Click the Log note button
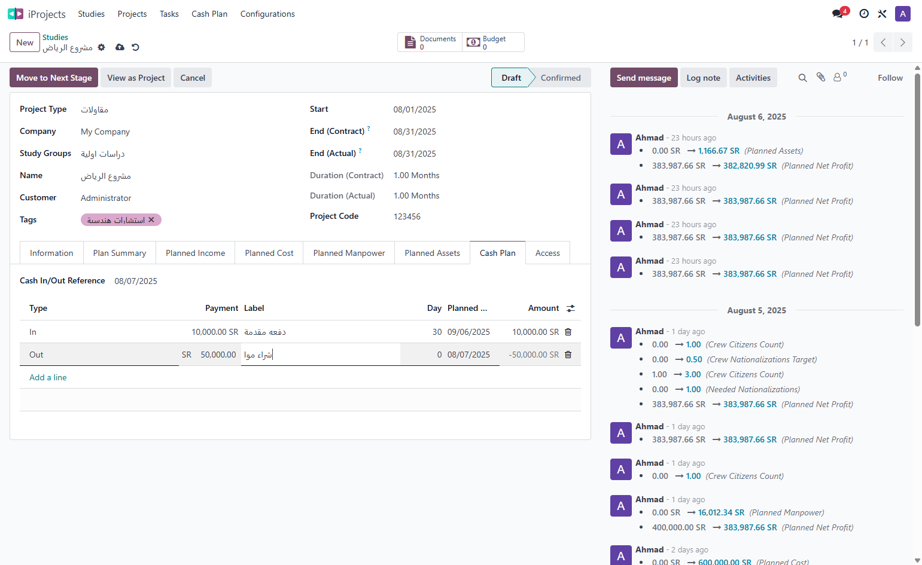Viewport: 922px width, 565px height. pyautogui.click(x=703, y=78)
